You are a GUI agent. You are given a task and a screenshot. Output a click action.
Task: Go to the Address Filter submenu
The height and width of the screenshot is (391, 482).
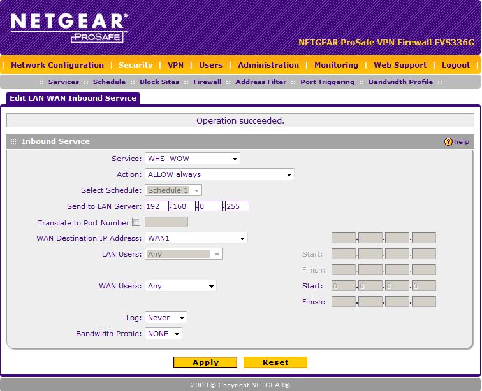coord(261,82)
